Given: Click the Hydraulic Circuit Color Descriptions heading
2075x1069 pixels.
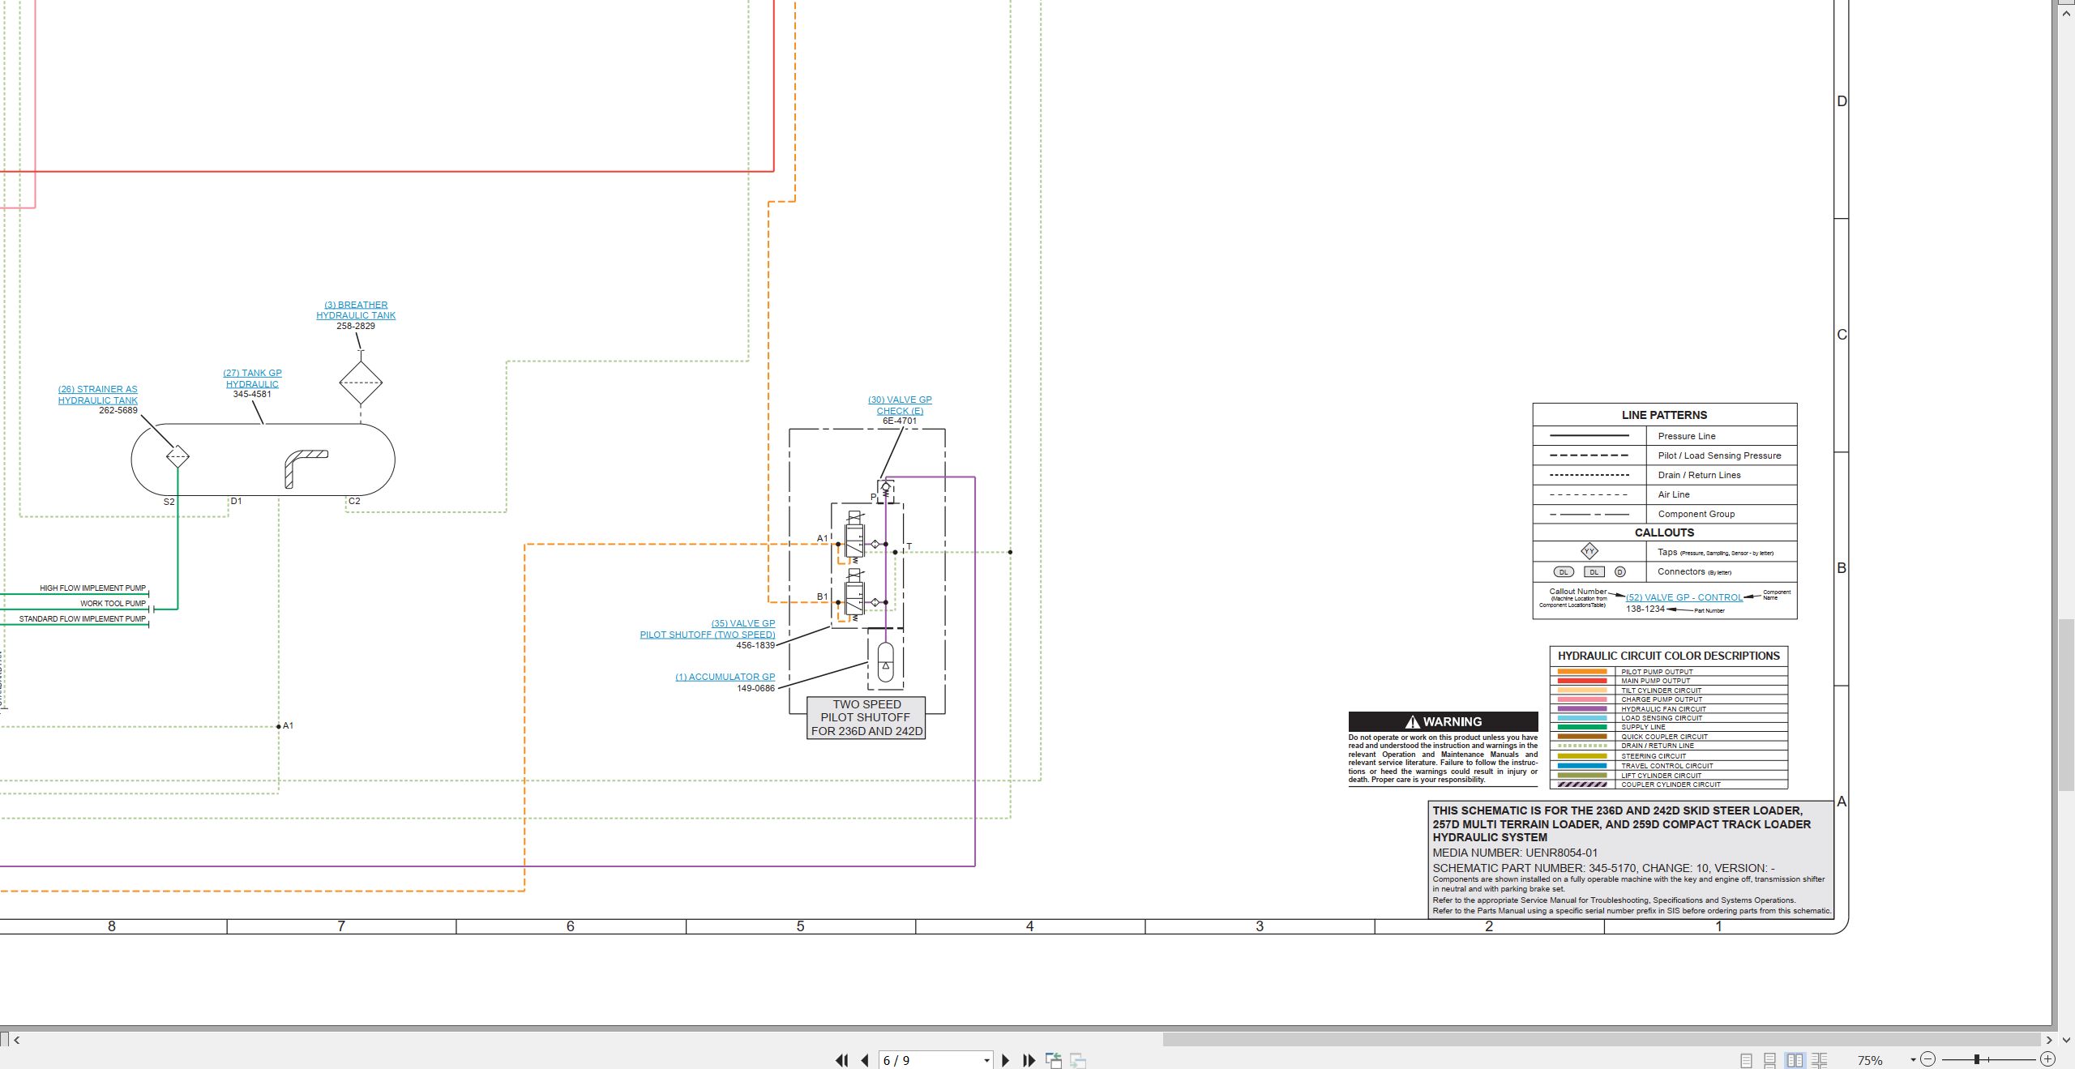Looking at the screenshot, I should (1668, 656).
